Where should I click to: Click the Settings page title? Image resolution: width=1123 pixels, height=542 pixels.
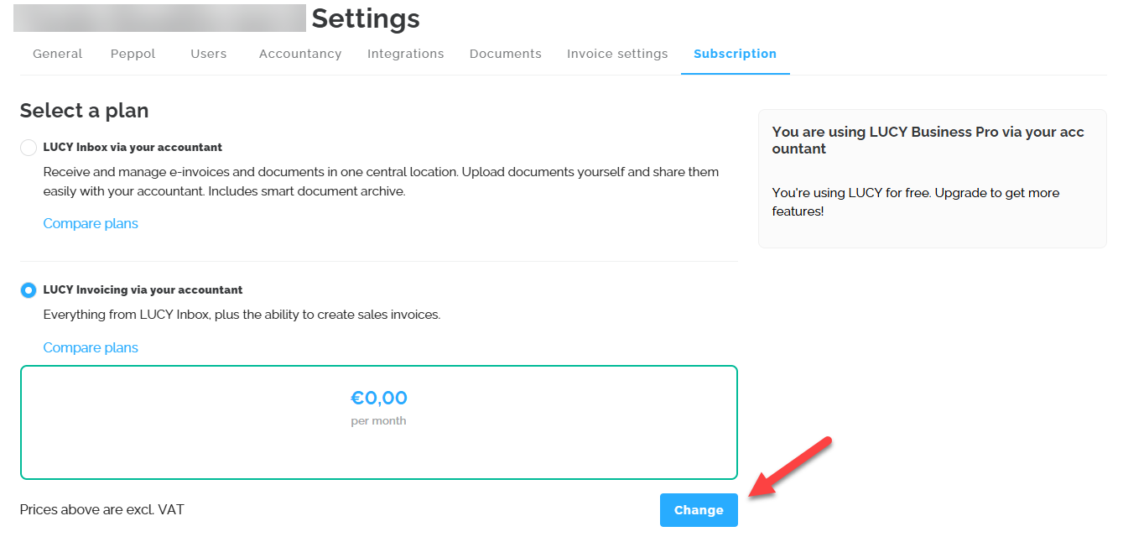[365, 18]
